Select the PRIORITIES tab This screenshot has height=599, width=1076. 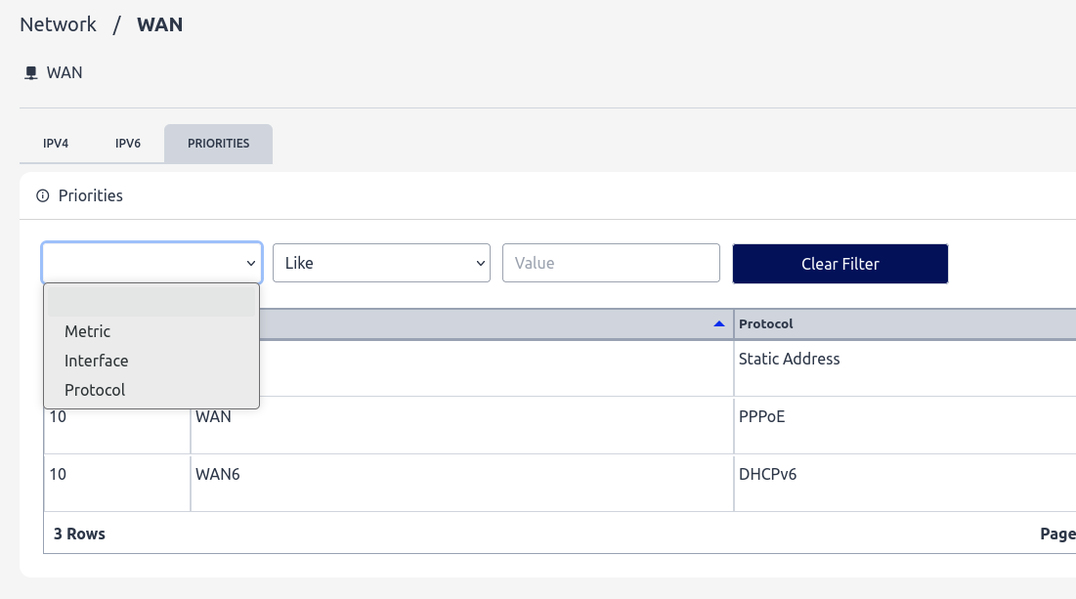point(218,144)
